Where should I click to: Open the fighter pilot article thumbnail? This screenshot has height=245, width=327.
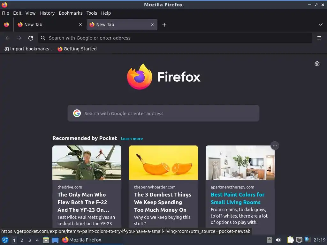tap(87, 163)
